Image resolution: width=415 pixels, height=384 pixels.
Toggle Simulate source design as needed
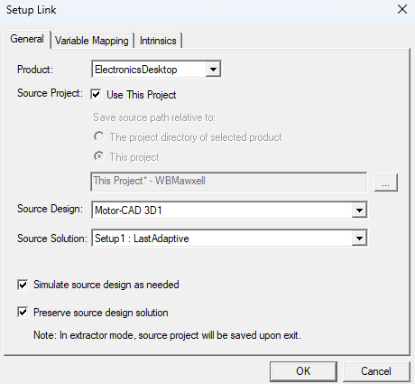click(x=23, y=285)
